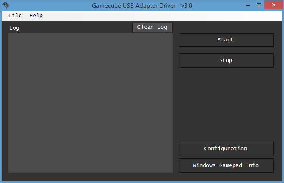Click the blank area right of Clear Log

(227, 27)
